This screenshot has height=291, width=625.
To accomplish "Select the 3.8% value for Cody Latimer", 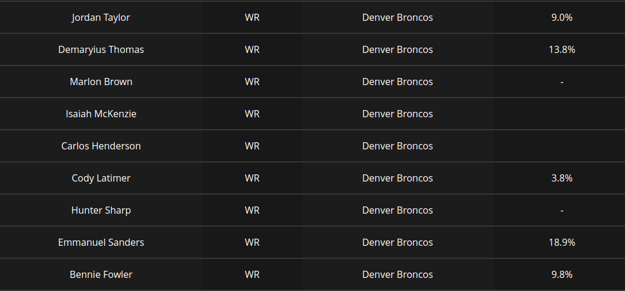I will pos(562,178).
